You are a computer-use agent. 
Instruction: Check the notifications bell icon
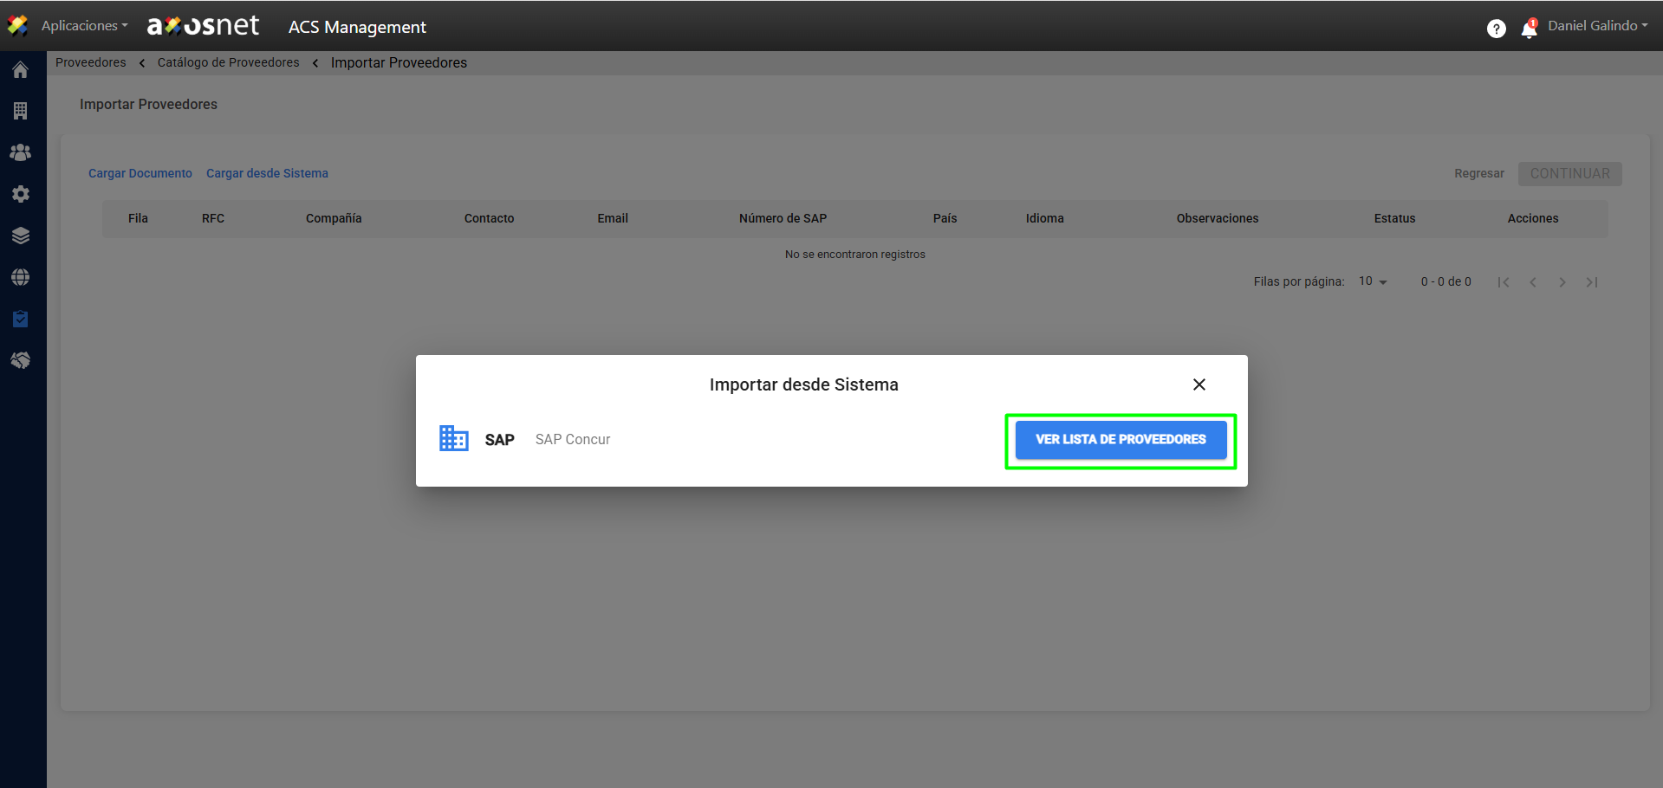(1529, 29)
